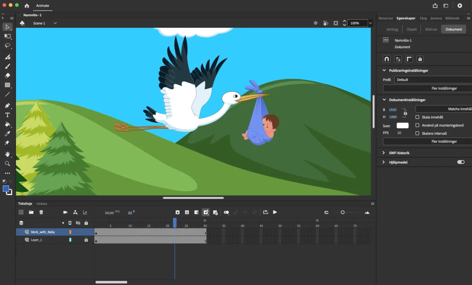Add a new layer in the timeline
The width and height of the screenshot is (472, 285).
click(x=21, y=212)
